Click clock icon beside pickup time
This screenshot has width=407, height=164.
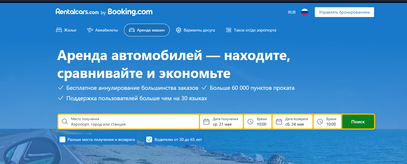(250, 122)
